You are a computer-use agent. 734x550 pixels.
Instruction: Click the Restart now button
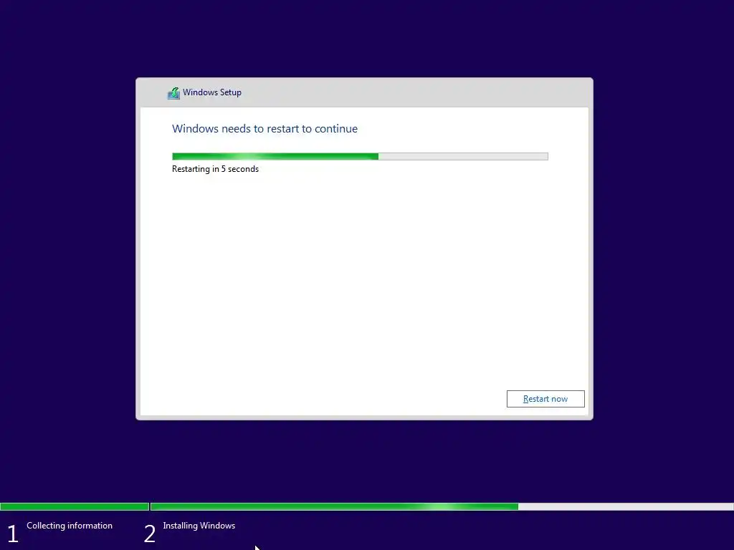coord(545,399)
